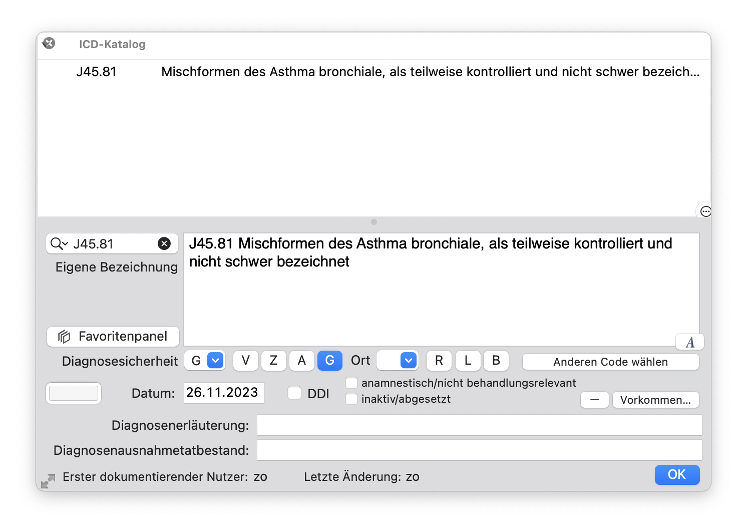The height and width of the screenshot is (531, 747).
Task: Click the Diagnosenerläuterung text field
Action: pos(480,425)
